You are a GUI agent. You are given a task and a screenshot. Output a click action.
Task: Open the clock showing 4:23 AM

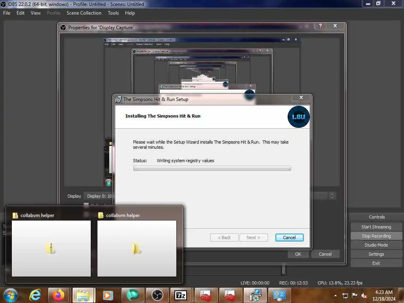[383, 296]
